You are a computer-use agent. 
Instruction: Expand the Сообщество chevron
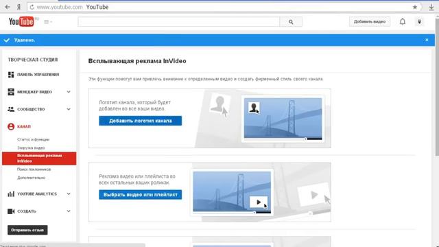69,109
